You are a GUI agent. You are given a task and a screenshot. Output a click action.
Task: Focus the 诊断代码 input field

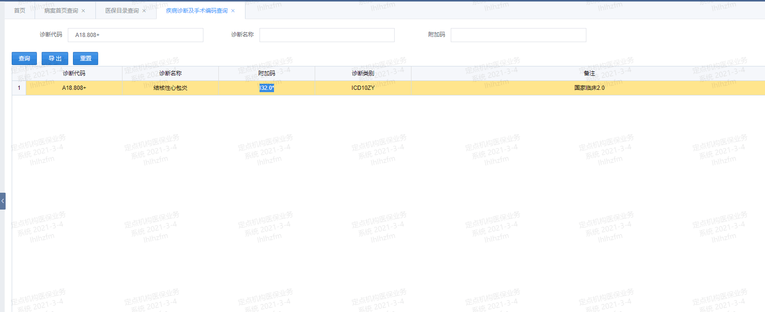[x=136, y=35]
